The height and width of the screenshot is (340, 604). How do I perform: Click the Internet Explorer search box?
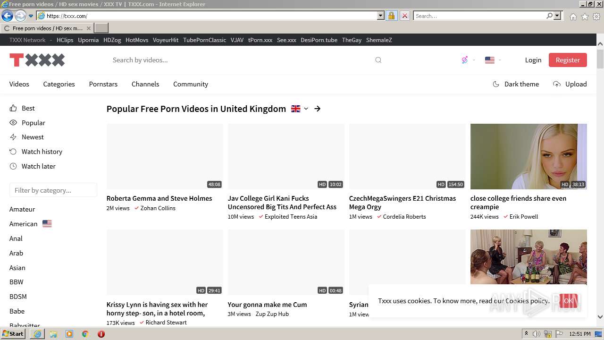[479, 16]
